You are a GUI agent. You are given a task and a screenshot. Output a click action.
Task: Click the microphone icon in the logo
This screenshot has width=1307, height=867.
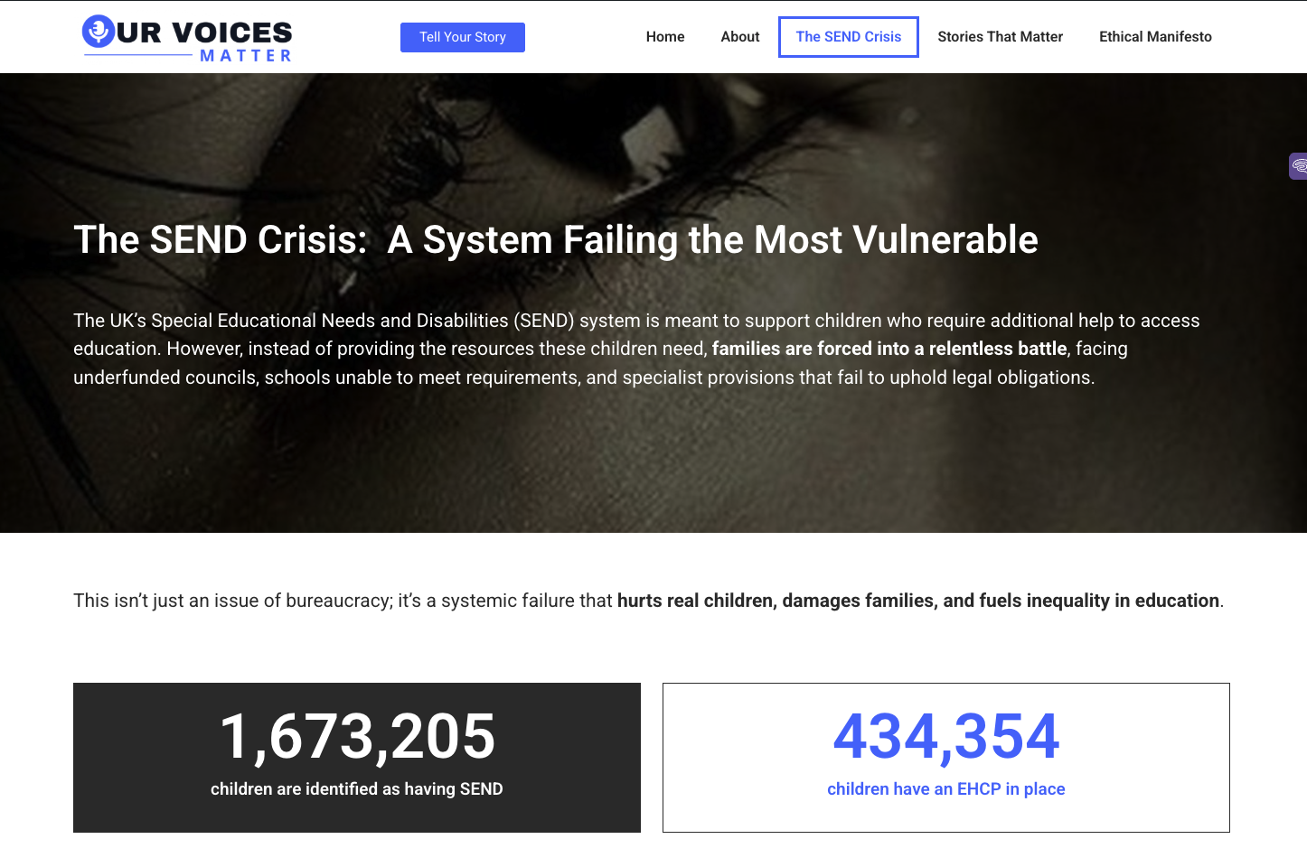pyautogui.click(x=98, y=32)
